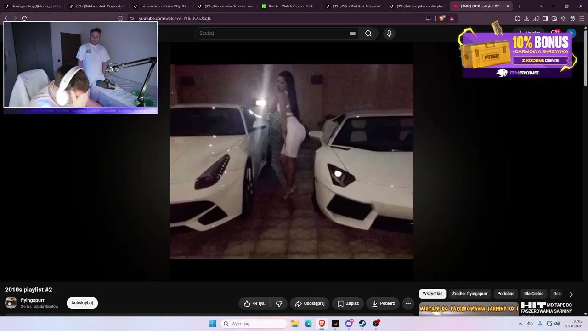Show hidden system tray icons chevron
The height and width of the screenshot is (331, 588).
tap(520, 324)
